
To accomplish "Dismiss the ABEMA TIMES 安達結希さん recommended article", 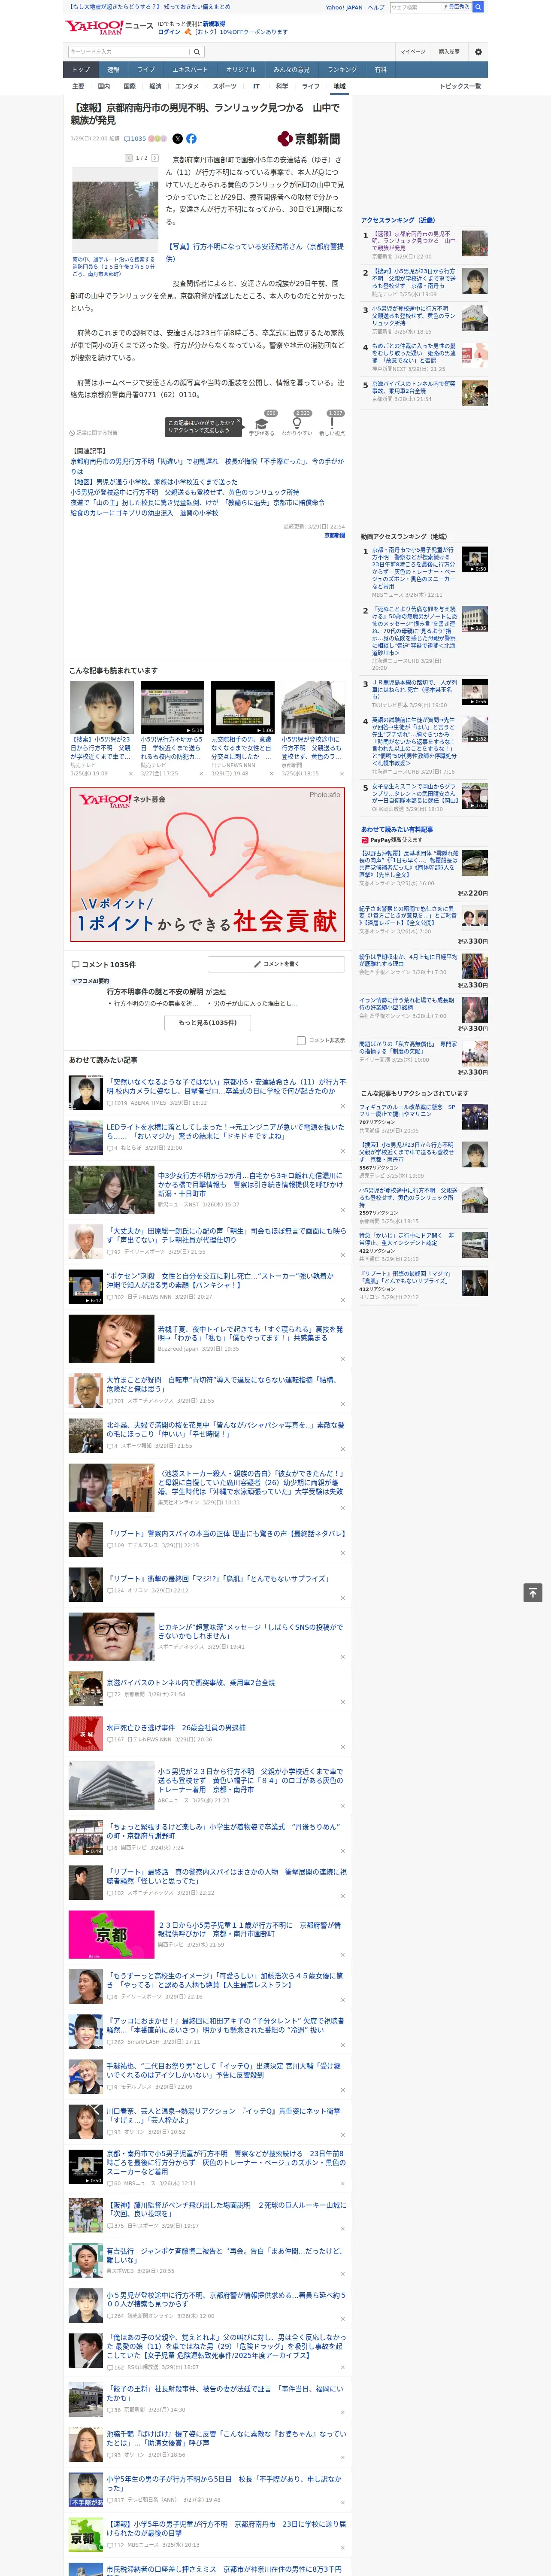I will [x=343, y=1106].
